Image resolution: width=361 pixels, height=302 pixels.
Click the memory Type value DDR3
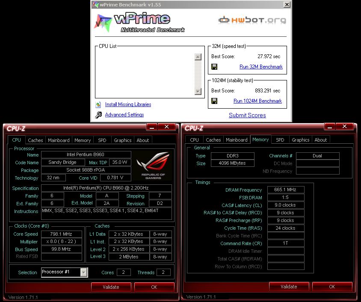tap(232, 156)
